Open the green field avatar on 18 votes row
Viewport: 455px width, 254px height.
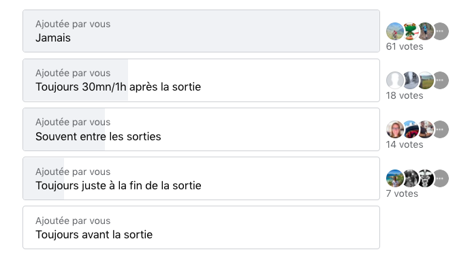pos(426,80)
